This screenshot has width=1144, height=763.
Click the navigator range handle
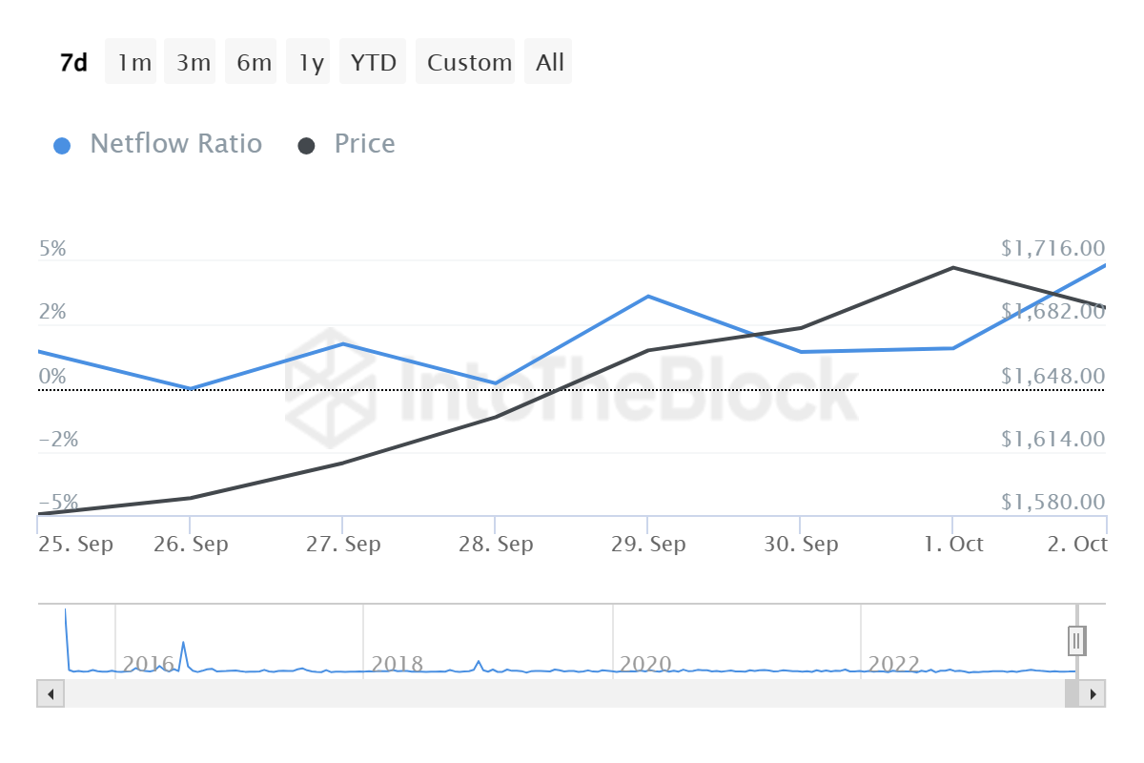point(1076,640)
